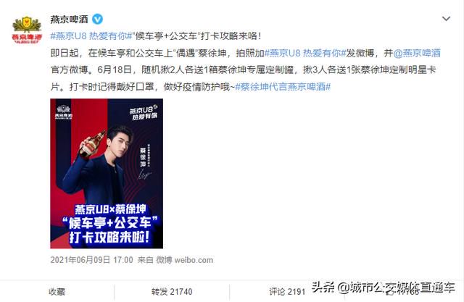Click the blue verified V badge
464x302 pixels.
click(x=97, y=20)
